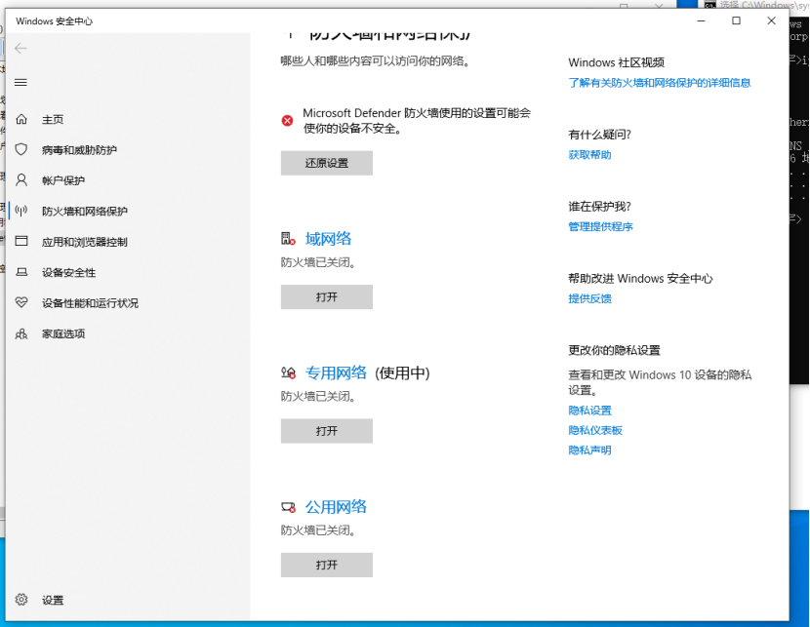Open the 专用网络 link
810x627 pixels.
(x=336, y=372)
